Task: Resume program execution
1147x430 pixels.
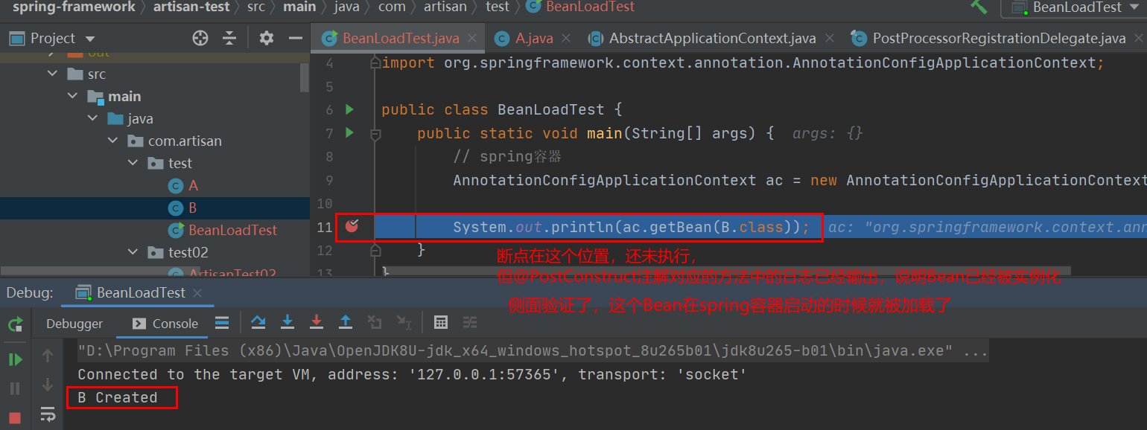Action: (x=15, y=360)
